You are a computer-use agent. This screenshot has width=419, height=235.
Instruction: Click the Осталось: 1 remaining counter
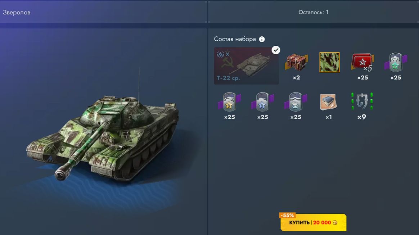(x=314, y=12)
